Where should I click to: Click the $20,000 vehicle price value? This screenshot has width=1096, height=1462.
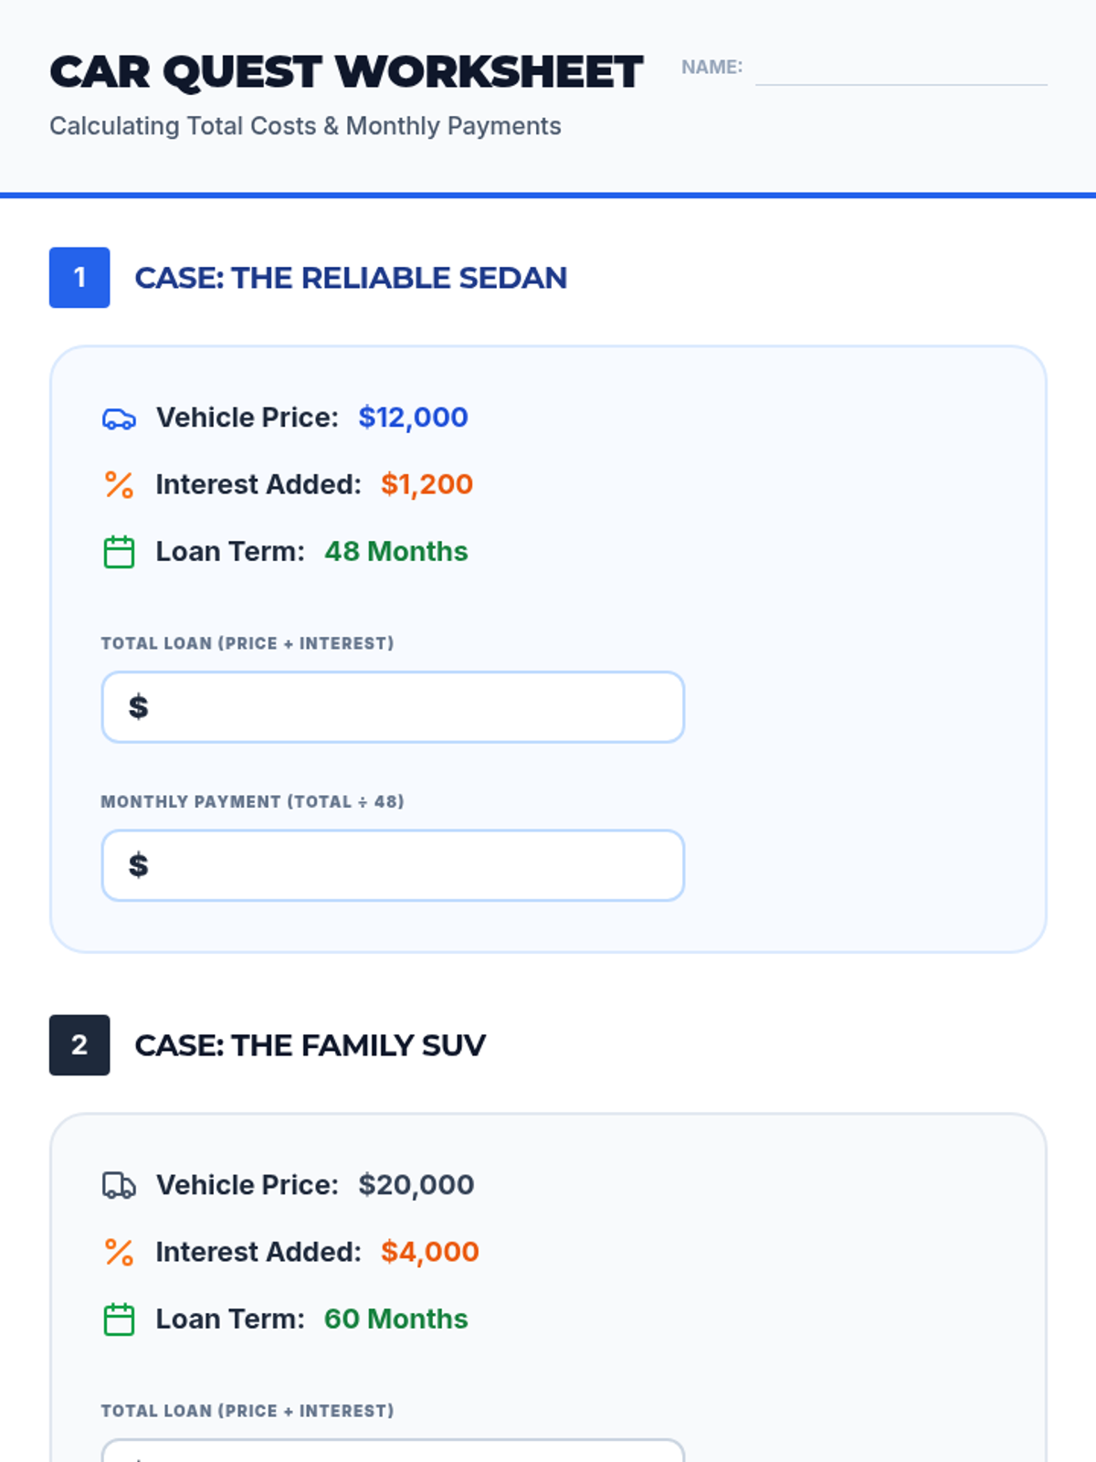click(x=416, y=1185)
